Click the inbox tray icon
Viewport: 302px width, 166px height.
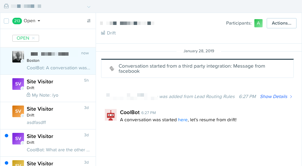pyautogui.click(x=7, y=6)
